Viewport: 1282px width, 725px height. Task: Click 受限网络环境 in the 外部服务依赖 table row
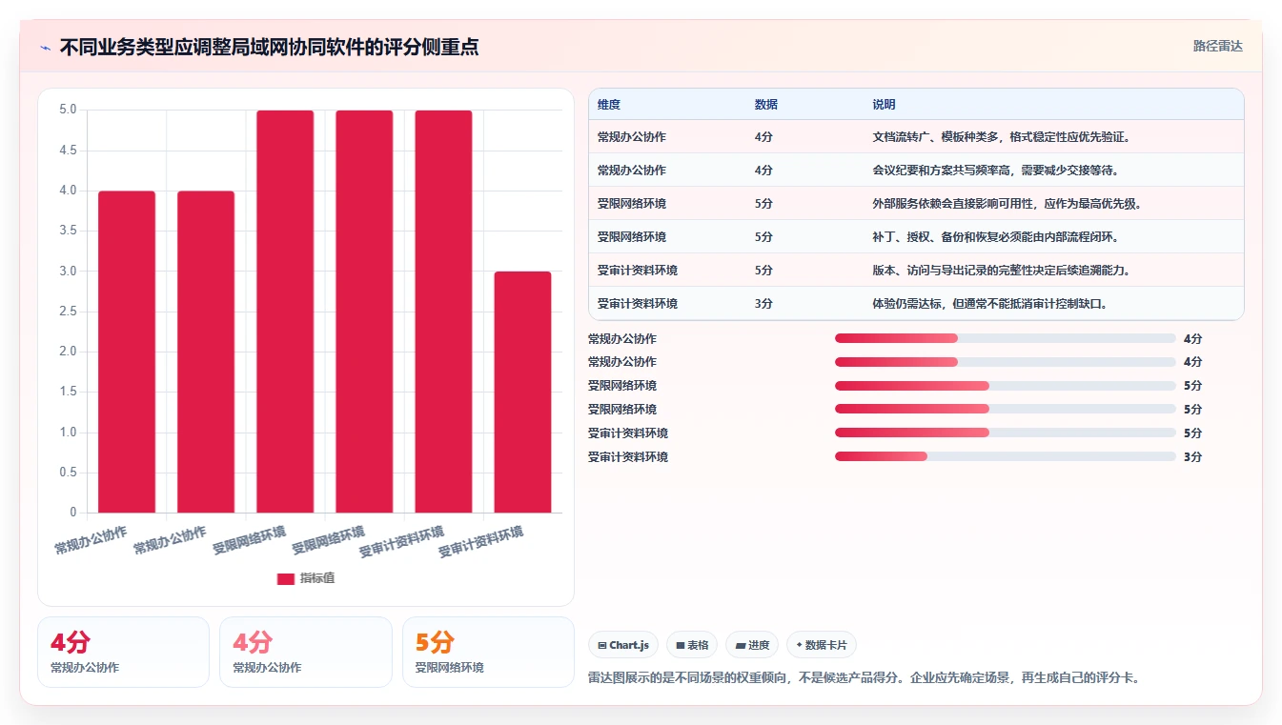tap(632, 204)
